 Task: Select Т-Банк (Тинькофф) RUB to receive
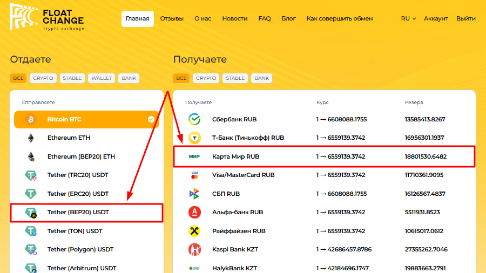coord(324,138)
